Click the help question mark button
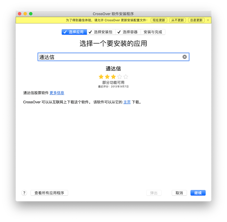This screenshot has width=227, height=222. pyautogui.click(x=24, y=193)
